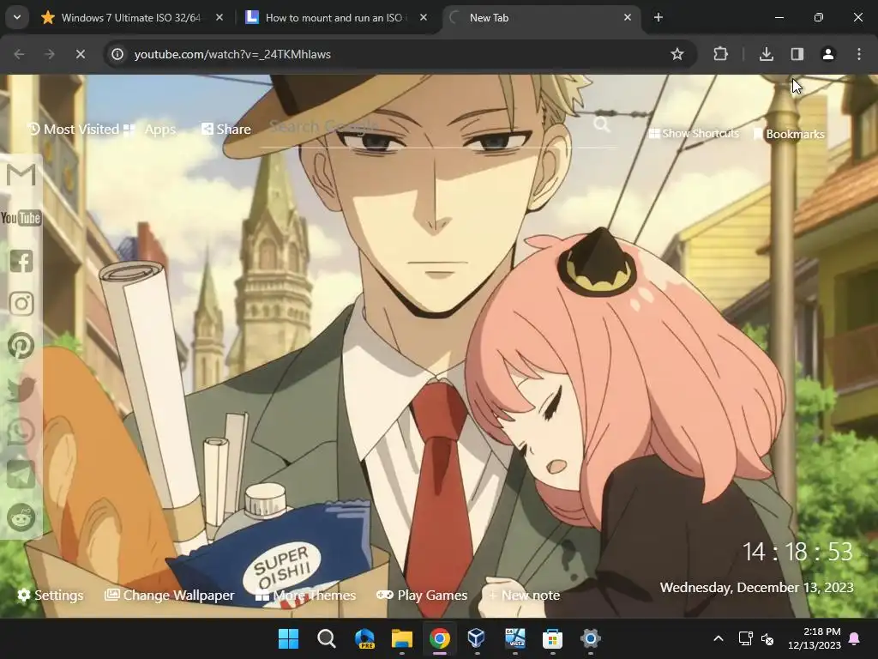878x659 pixels.
Task: Open notifications bell in taskbar
Action: 855,638
